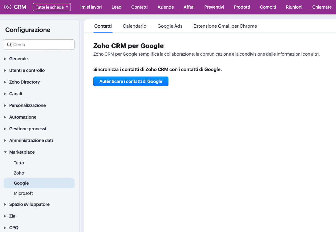
Task: Click the Generale label in sidebar
Action: [x=18, y=59]
